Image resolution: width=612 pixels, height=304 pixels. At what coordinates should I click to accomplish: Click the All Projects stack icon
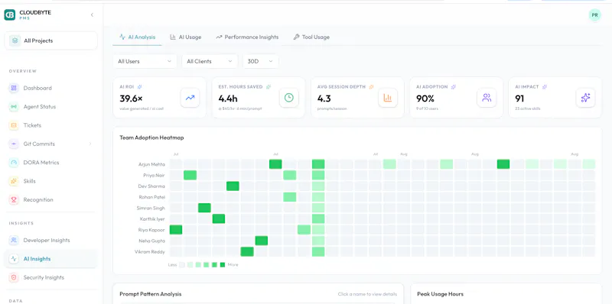click(x=15, y=40)
